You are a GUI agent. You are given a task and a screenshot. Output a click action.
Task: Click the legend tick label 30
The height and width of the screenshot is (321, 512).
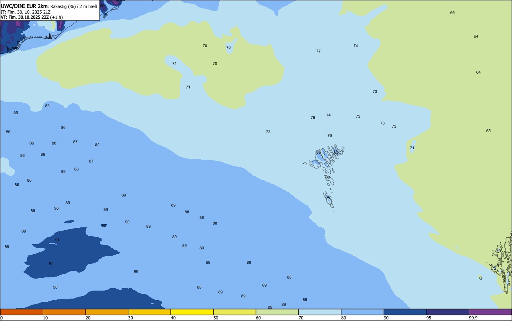(x=130, y=318)
